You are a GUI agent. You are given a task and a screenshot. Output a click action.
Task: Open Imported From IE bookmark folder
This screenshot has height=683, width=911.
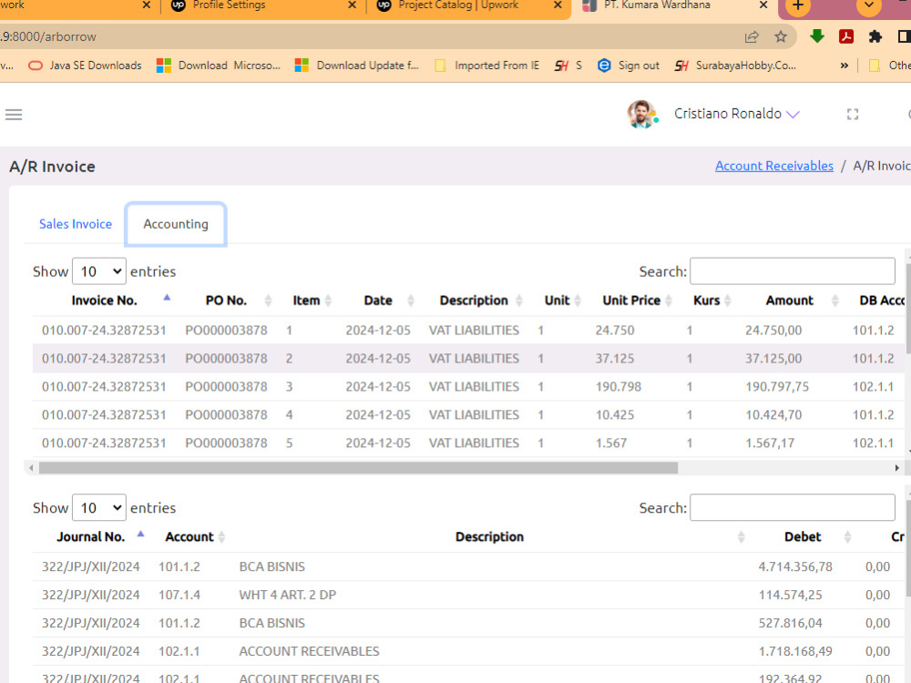point(486,66)
